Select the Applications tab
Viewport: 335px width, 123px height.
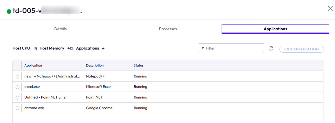pos(275,29)
